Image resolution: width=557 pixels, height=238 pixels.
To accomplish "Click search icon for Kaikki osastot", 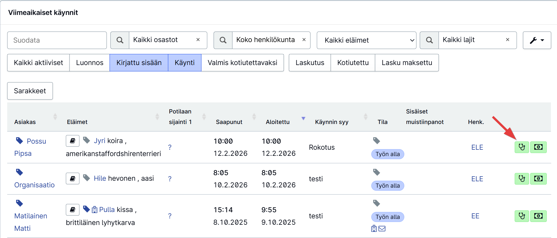I will coord(120,40).
